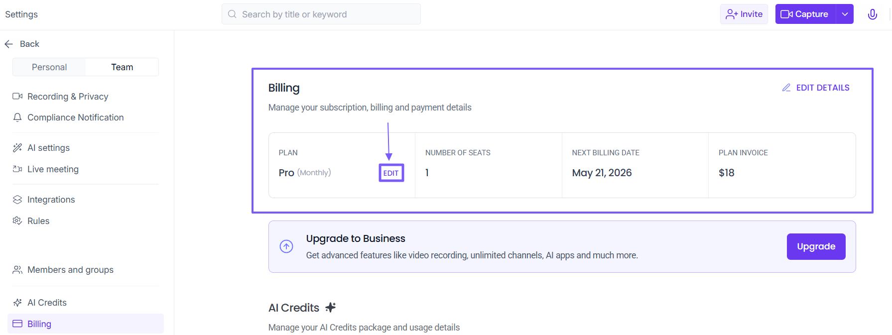Viewport: 892px width, 335px height.
Task: Click the microphone icon in top bar
Action: pyautogui.click(x=872, y=14)
